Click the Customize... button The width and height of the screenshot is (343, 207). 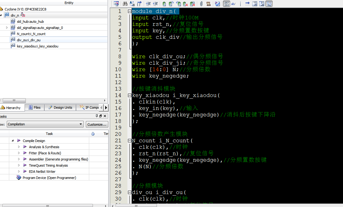coord(97,124)
